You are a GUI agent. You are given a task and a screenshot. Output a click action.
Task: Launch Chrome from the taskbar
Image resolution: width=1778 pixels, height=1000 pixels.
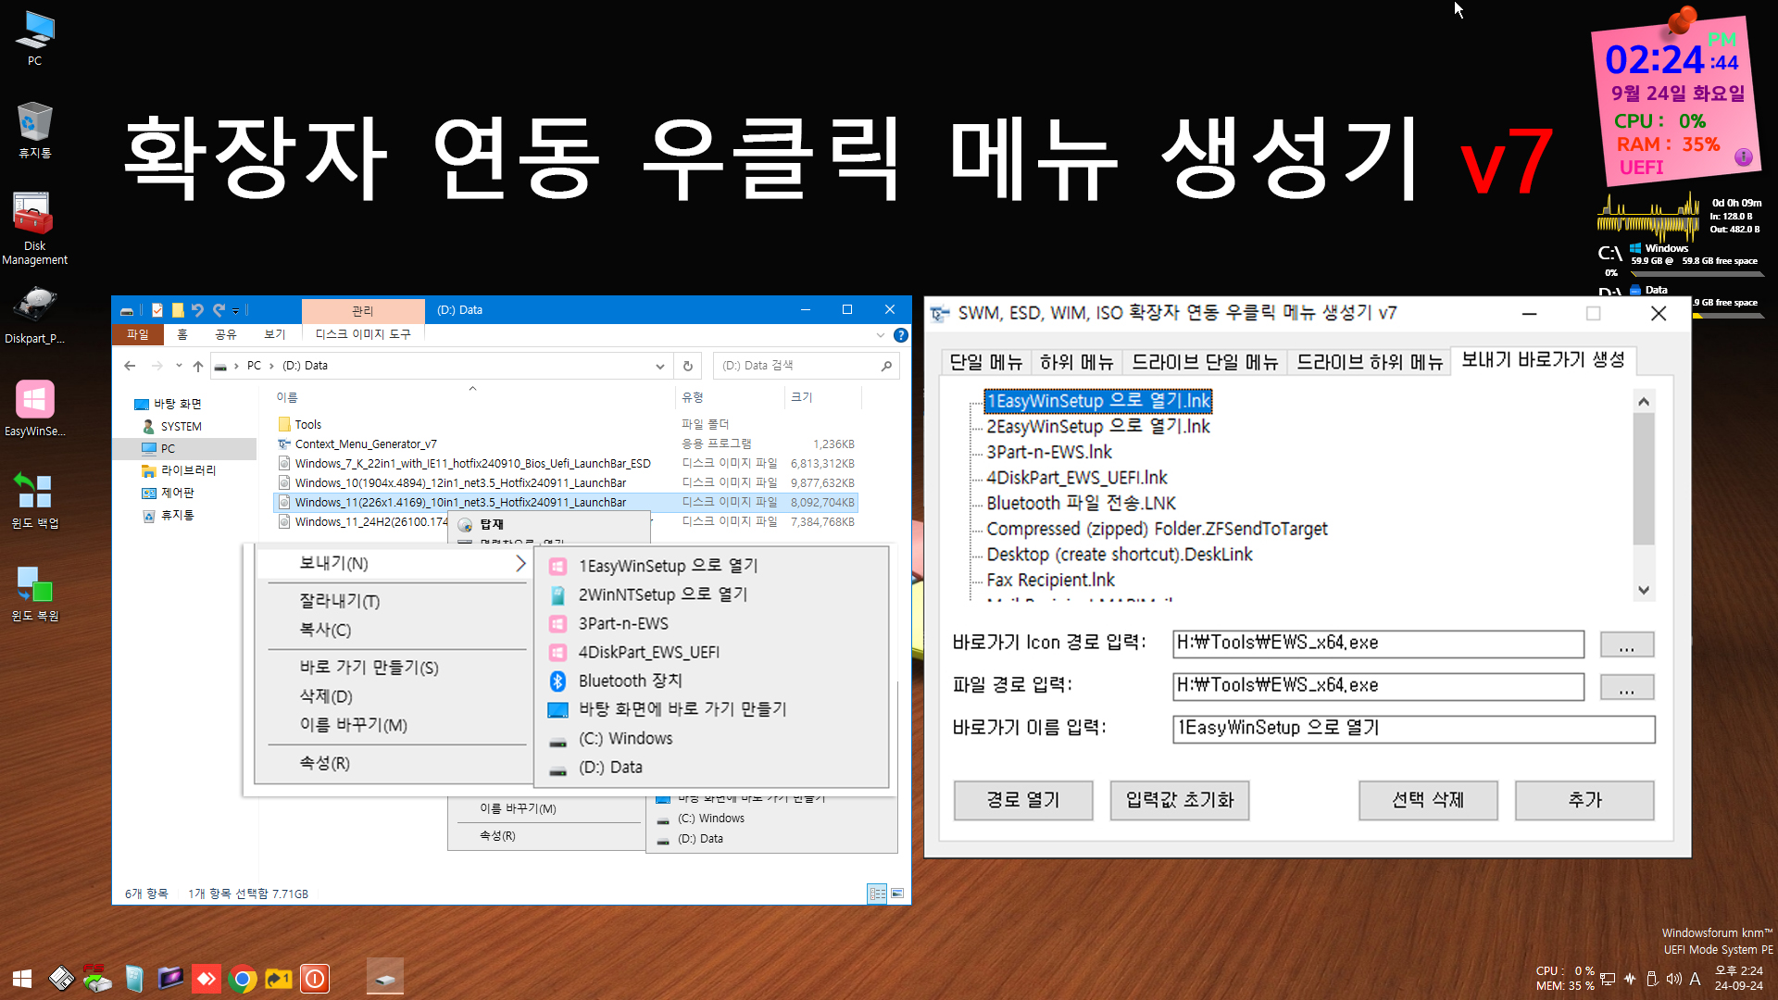(243, 979)
